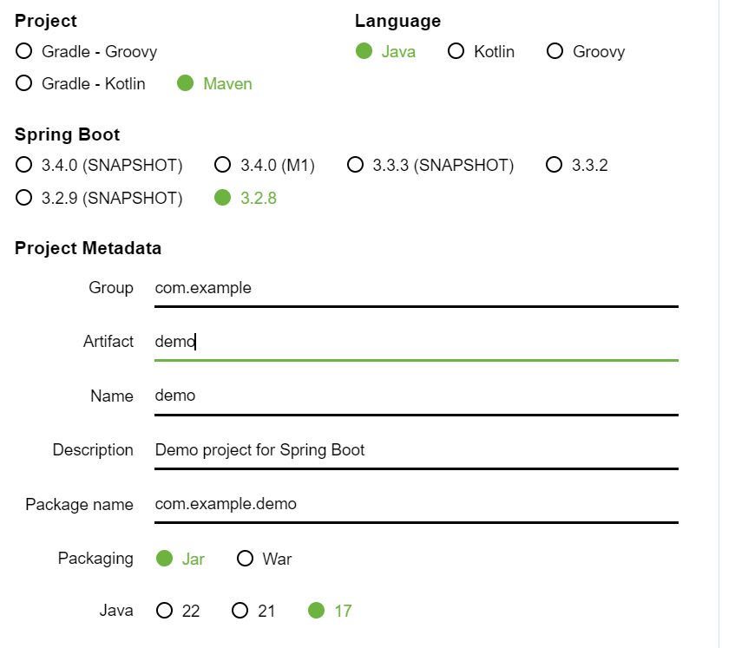Select Spring Boot version 3.2.8
Screen dimensions: 735x648
click(224, 198)
